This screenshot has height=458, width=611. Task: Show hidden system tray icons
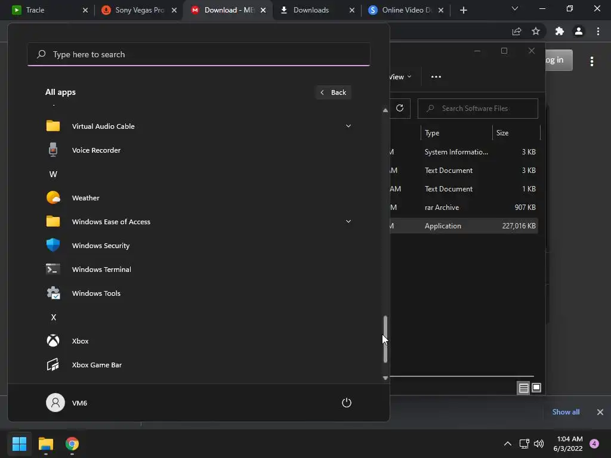507,444
